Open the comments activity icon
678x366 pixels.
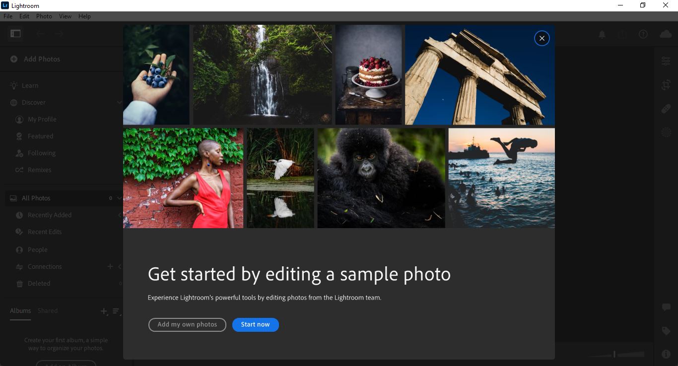[666, 307]
